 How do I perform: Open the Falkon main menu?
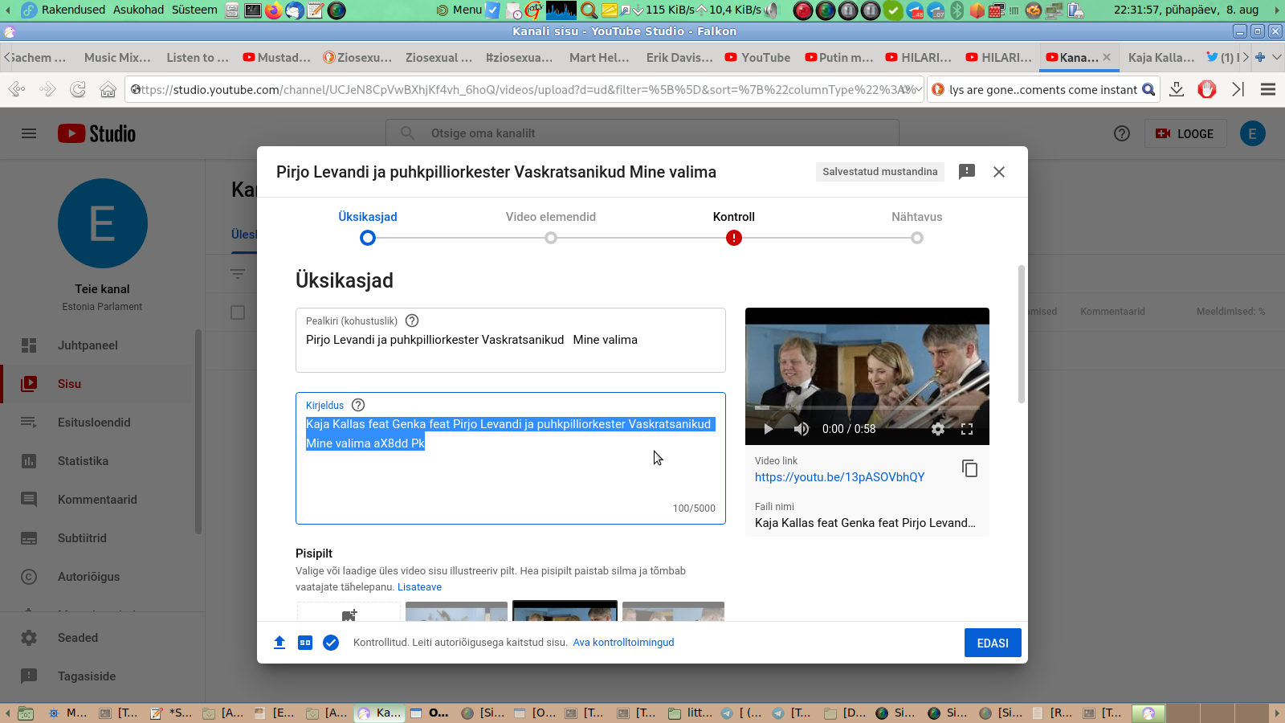(1268, 89)
